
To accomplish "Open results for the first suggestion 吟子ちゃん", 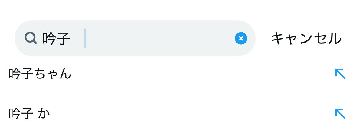I will (x=40, y=74).
